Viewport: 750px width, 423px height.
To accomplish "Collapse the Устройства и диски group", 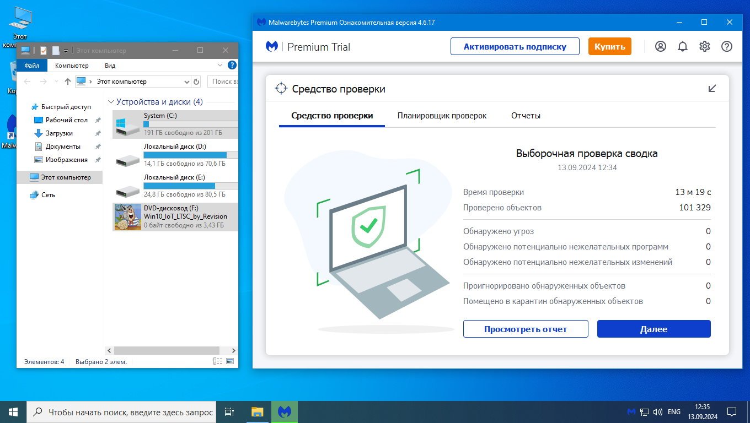I will coord(111,102).
